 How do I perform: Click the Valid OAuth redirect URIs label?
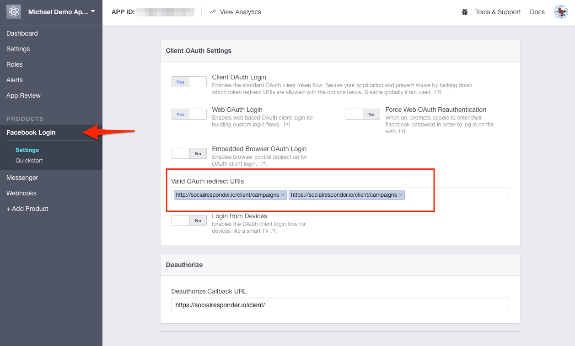pos(208,181)
